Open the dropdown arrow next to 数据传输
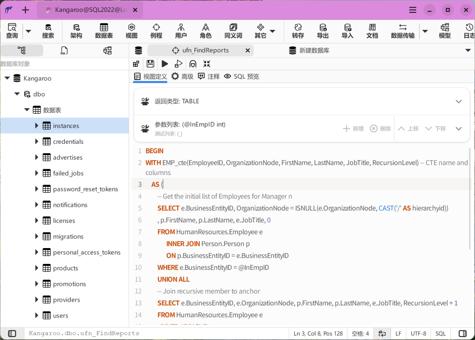The width and height of the screenshot is (475, 340). point(425,31)
